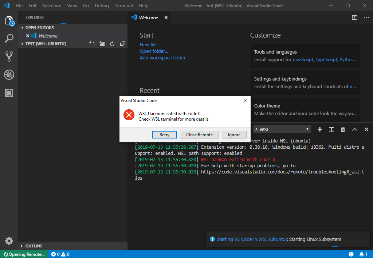
Task: Open the Extensions view
Action: pos(9,93)
